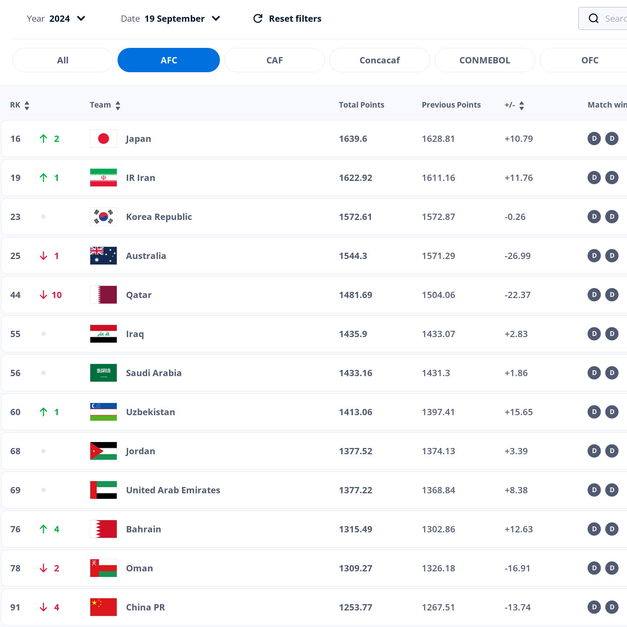Select the Korea Republic team name
This screenshot has width=627, height=627.
[x=159, y=217]
